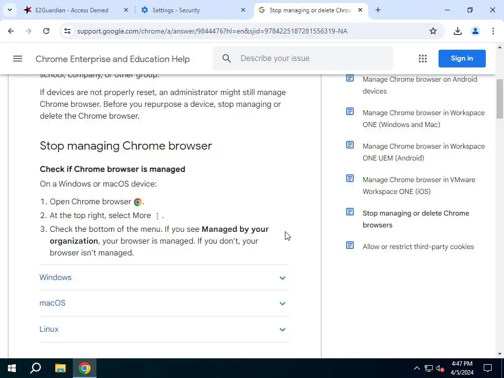This screenshot has width=504, height=378.
Task: Open the hamburger main menu
Action: (x=18, y=59)
